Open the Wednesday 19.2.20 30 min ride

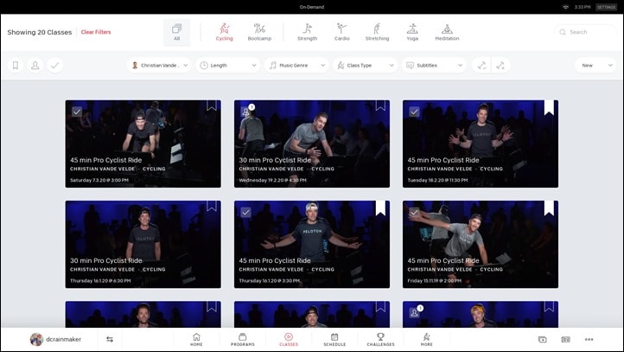(312, 144)
